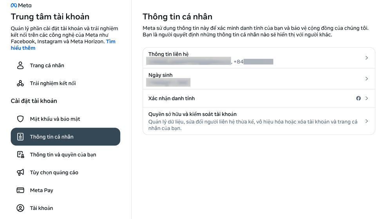Open Quyền sở hữu và kiểm soát chevron
The image size is (384, 219).
coord(367,121)
